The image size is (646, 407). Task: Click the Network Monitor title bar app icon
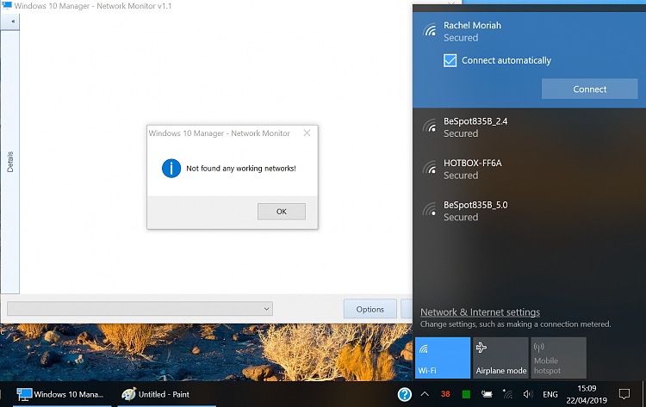coord(7,5)
